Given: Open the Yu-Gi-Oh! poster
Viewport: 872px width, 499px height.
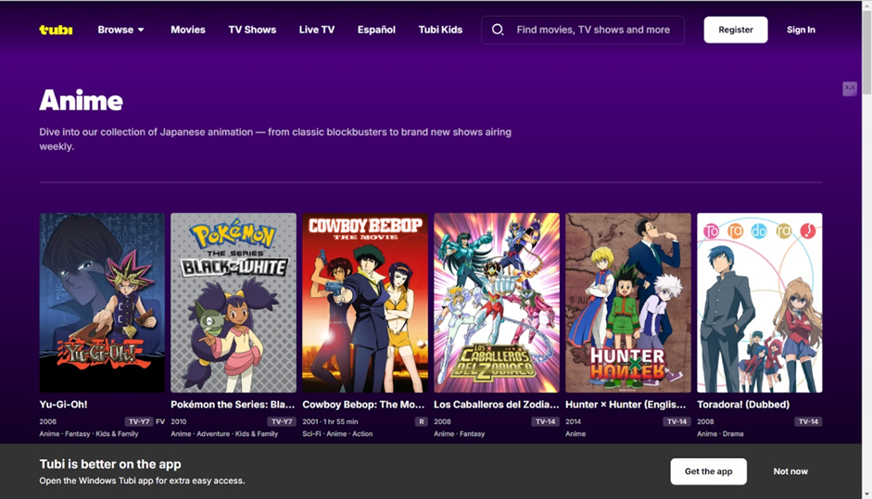Looking at the screenshot, I should (x=102, y=303).
